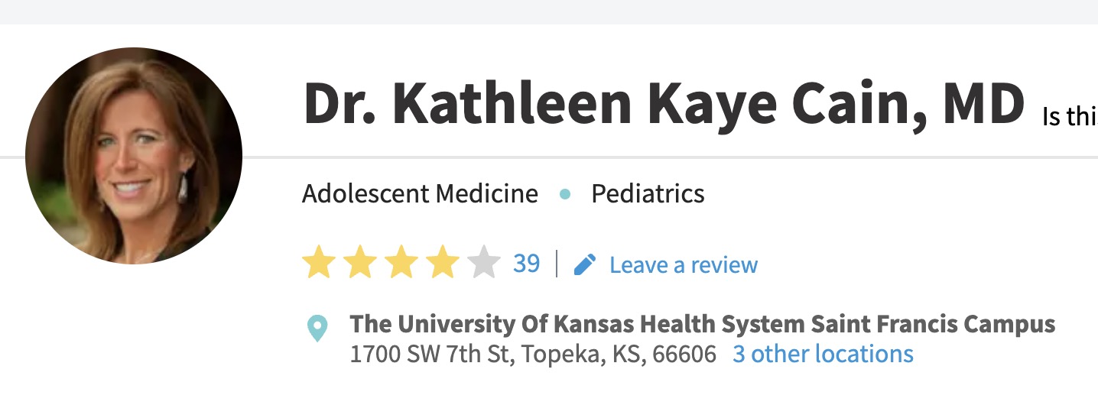Click the vertical divider after 39
The height and width of the screenshot is (405, 1098).
point(557,264)
